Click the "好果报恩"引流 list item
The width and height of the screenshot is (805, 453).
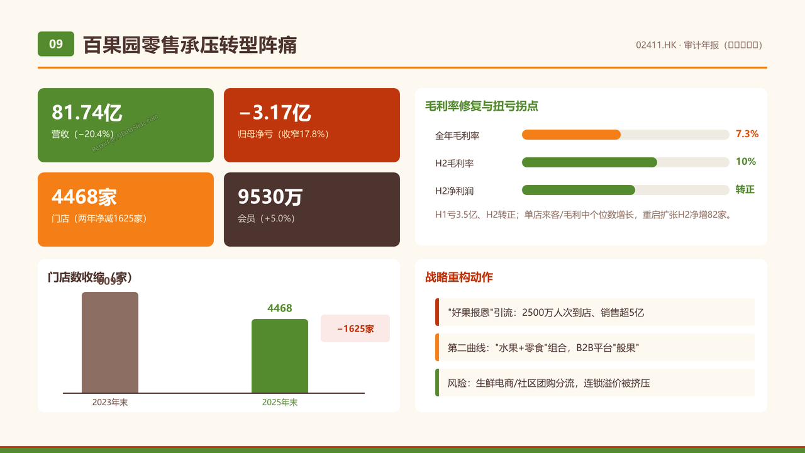(595, 312)
